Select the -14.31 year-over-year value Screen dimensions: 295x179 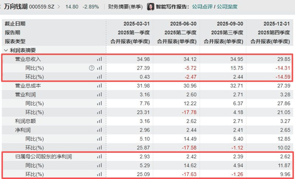pyautogui.click(x=283, y=68)
